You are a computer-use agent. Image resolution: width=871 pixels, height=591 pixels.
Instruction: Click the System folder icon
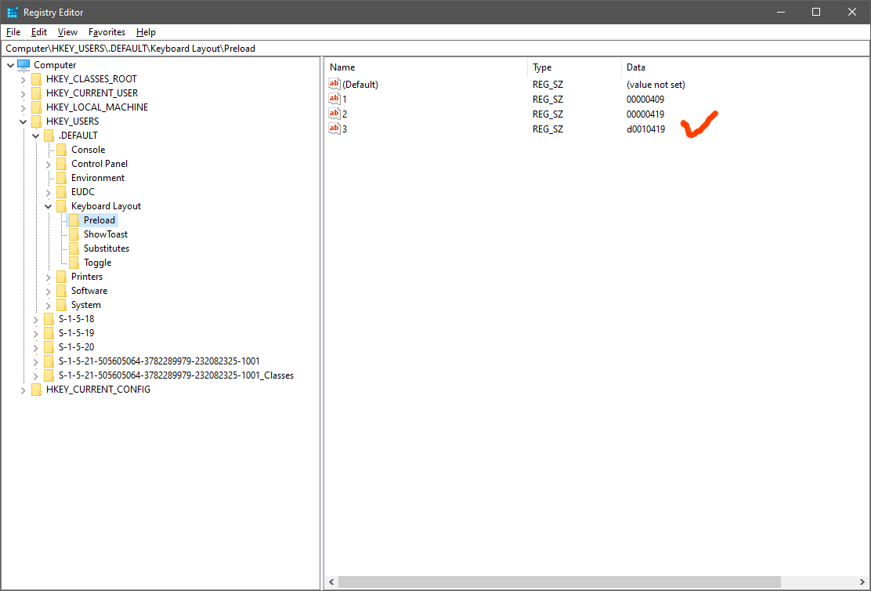[x=62, y=305]
